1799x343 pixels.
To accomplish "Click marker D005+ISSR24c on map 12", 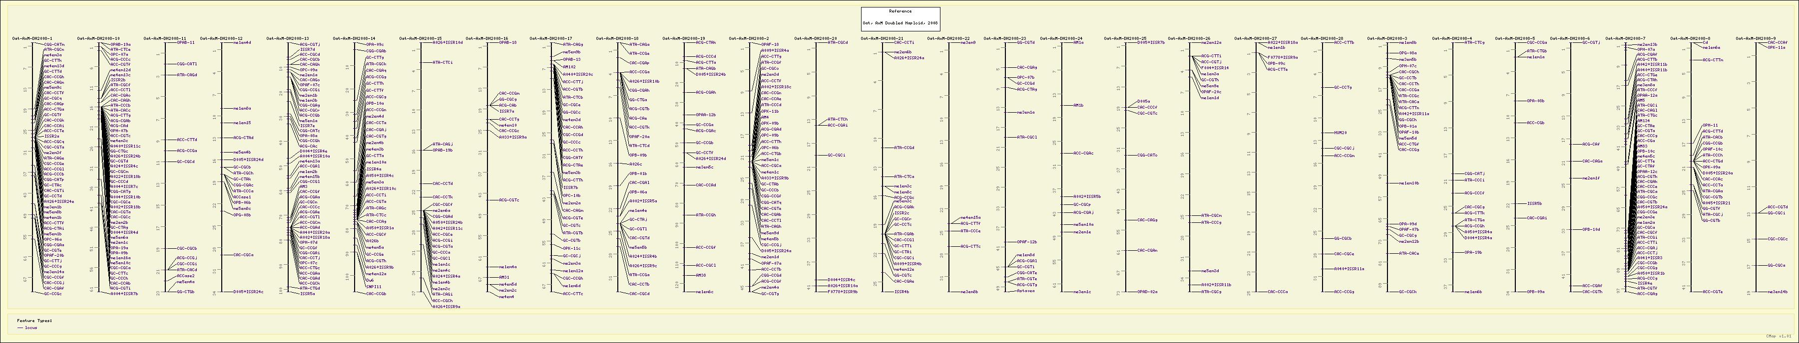I will pos(248,292).
